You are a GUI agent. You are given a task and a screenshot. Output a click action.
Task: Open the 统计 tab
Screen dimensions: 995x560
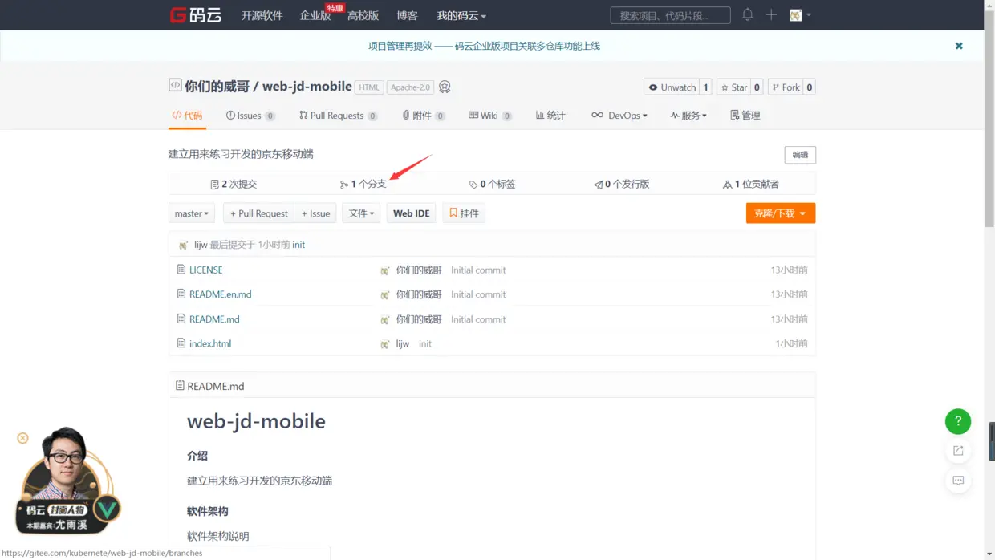coord(551,116)
